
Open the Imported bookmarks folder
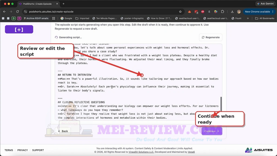(82, 18)
